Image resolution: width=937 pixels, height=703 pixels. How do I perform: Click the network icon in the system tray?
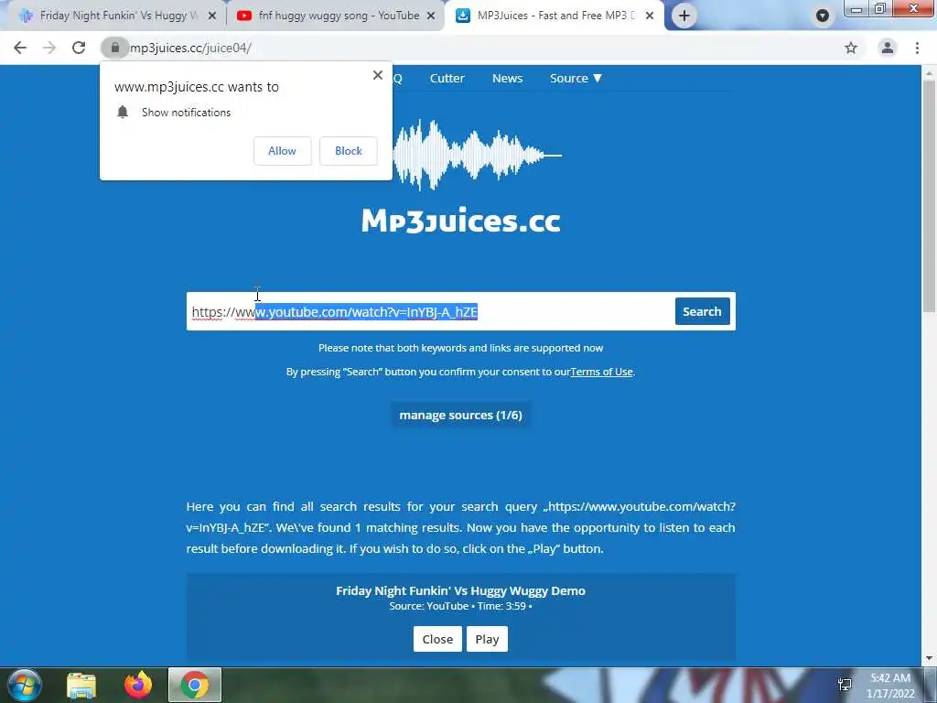(x=845, y=685)
